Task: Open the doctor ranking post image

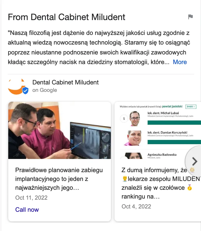Action: pyautogui.click(x=158, y=130)
